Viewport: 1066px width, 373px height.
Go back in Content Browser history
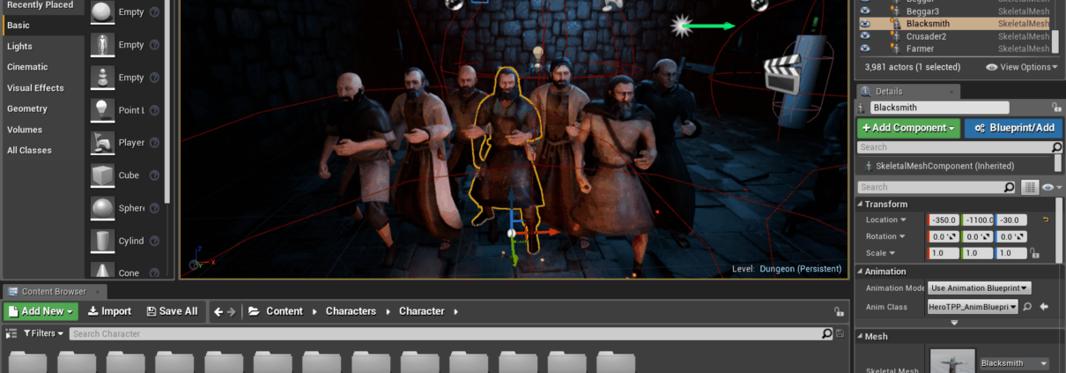click(x=218, y=311)
